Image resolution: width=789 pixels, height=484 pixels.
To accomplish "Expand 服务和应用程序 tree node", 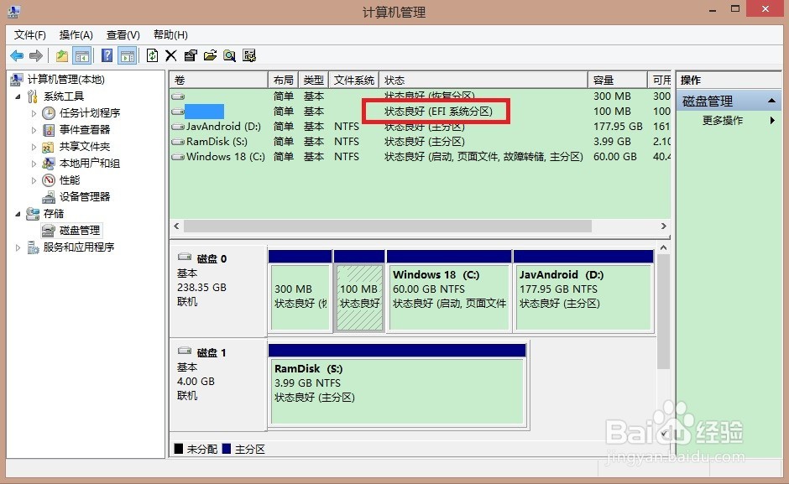I will (x=17, y=247).
